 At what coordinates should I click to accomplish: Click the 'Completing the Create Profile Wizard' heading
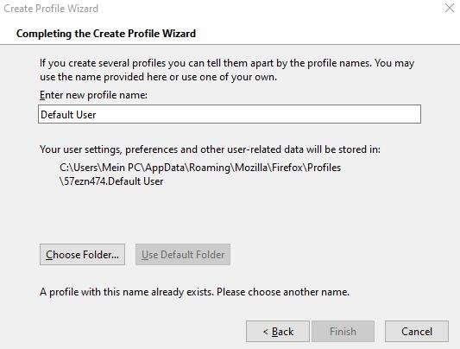pyautogui.click(x=106, y=34)
